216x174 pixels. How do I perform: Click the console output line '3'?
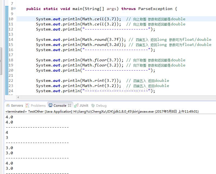[x=7, y=138]
